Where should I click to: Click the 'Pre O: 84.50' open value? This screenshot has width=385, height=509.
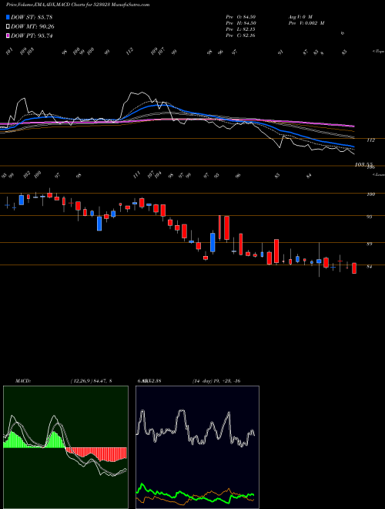click(x=241, y=16)
